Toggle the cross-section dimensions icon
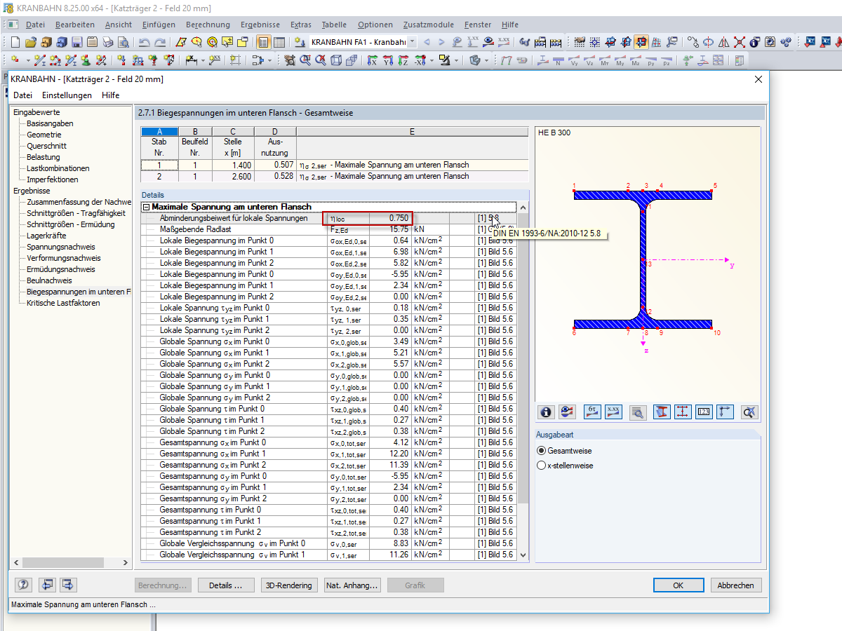Image resolution: width=842 pixels, height=631 pixels. (x=683, y=412)
